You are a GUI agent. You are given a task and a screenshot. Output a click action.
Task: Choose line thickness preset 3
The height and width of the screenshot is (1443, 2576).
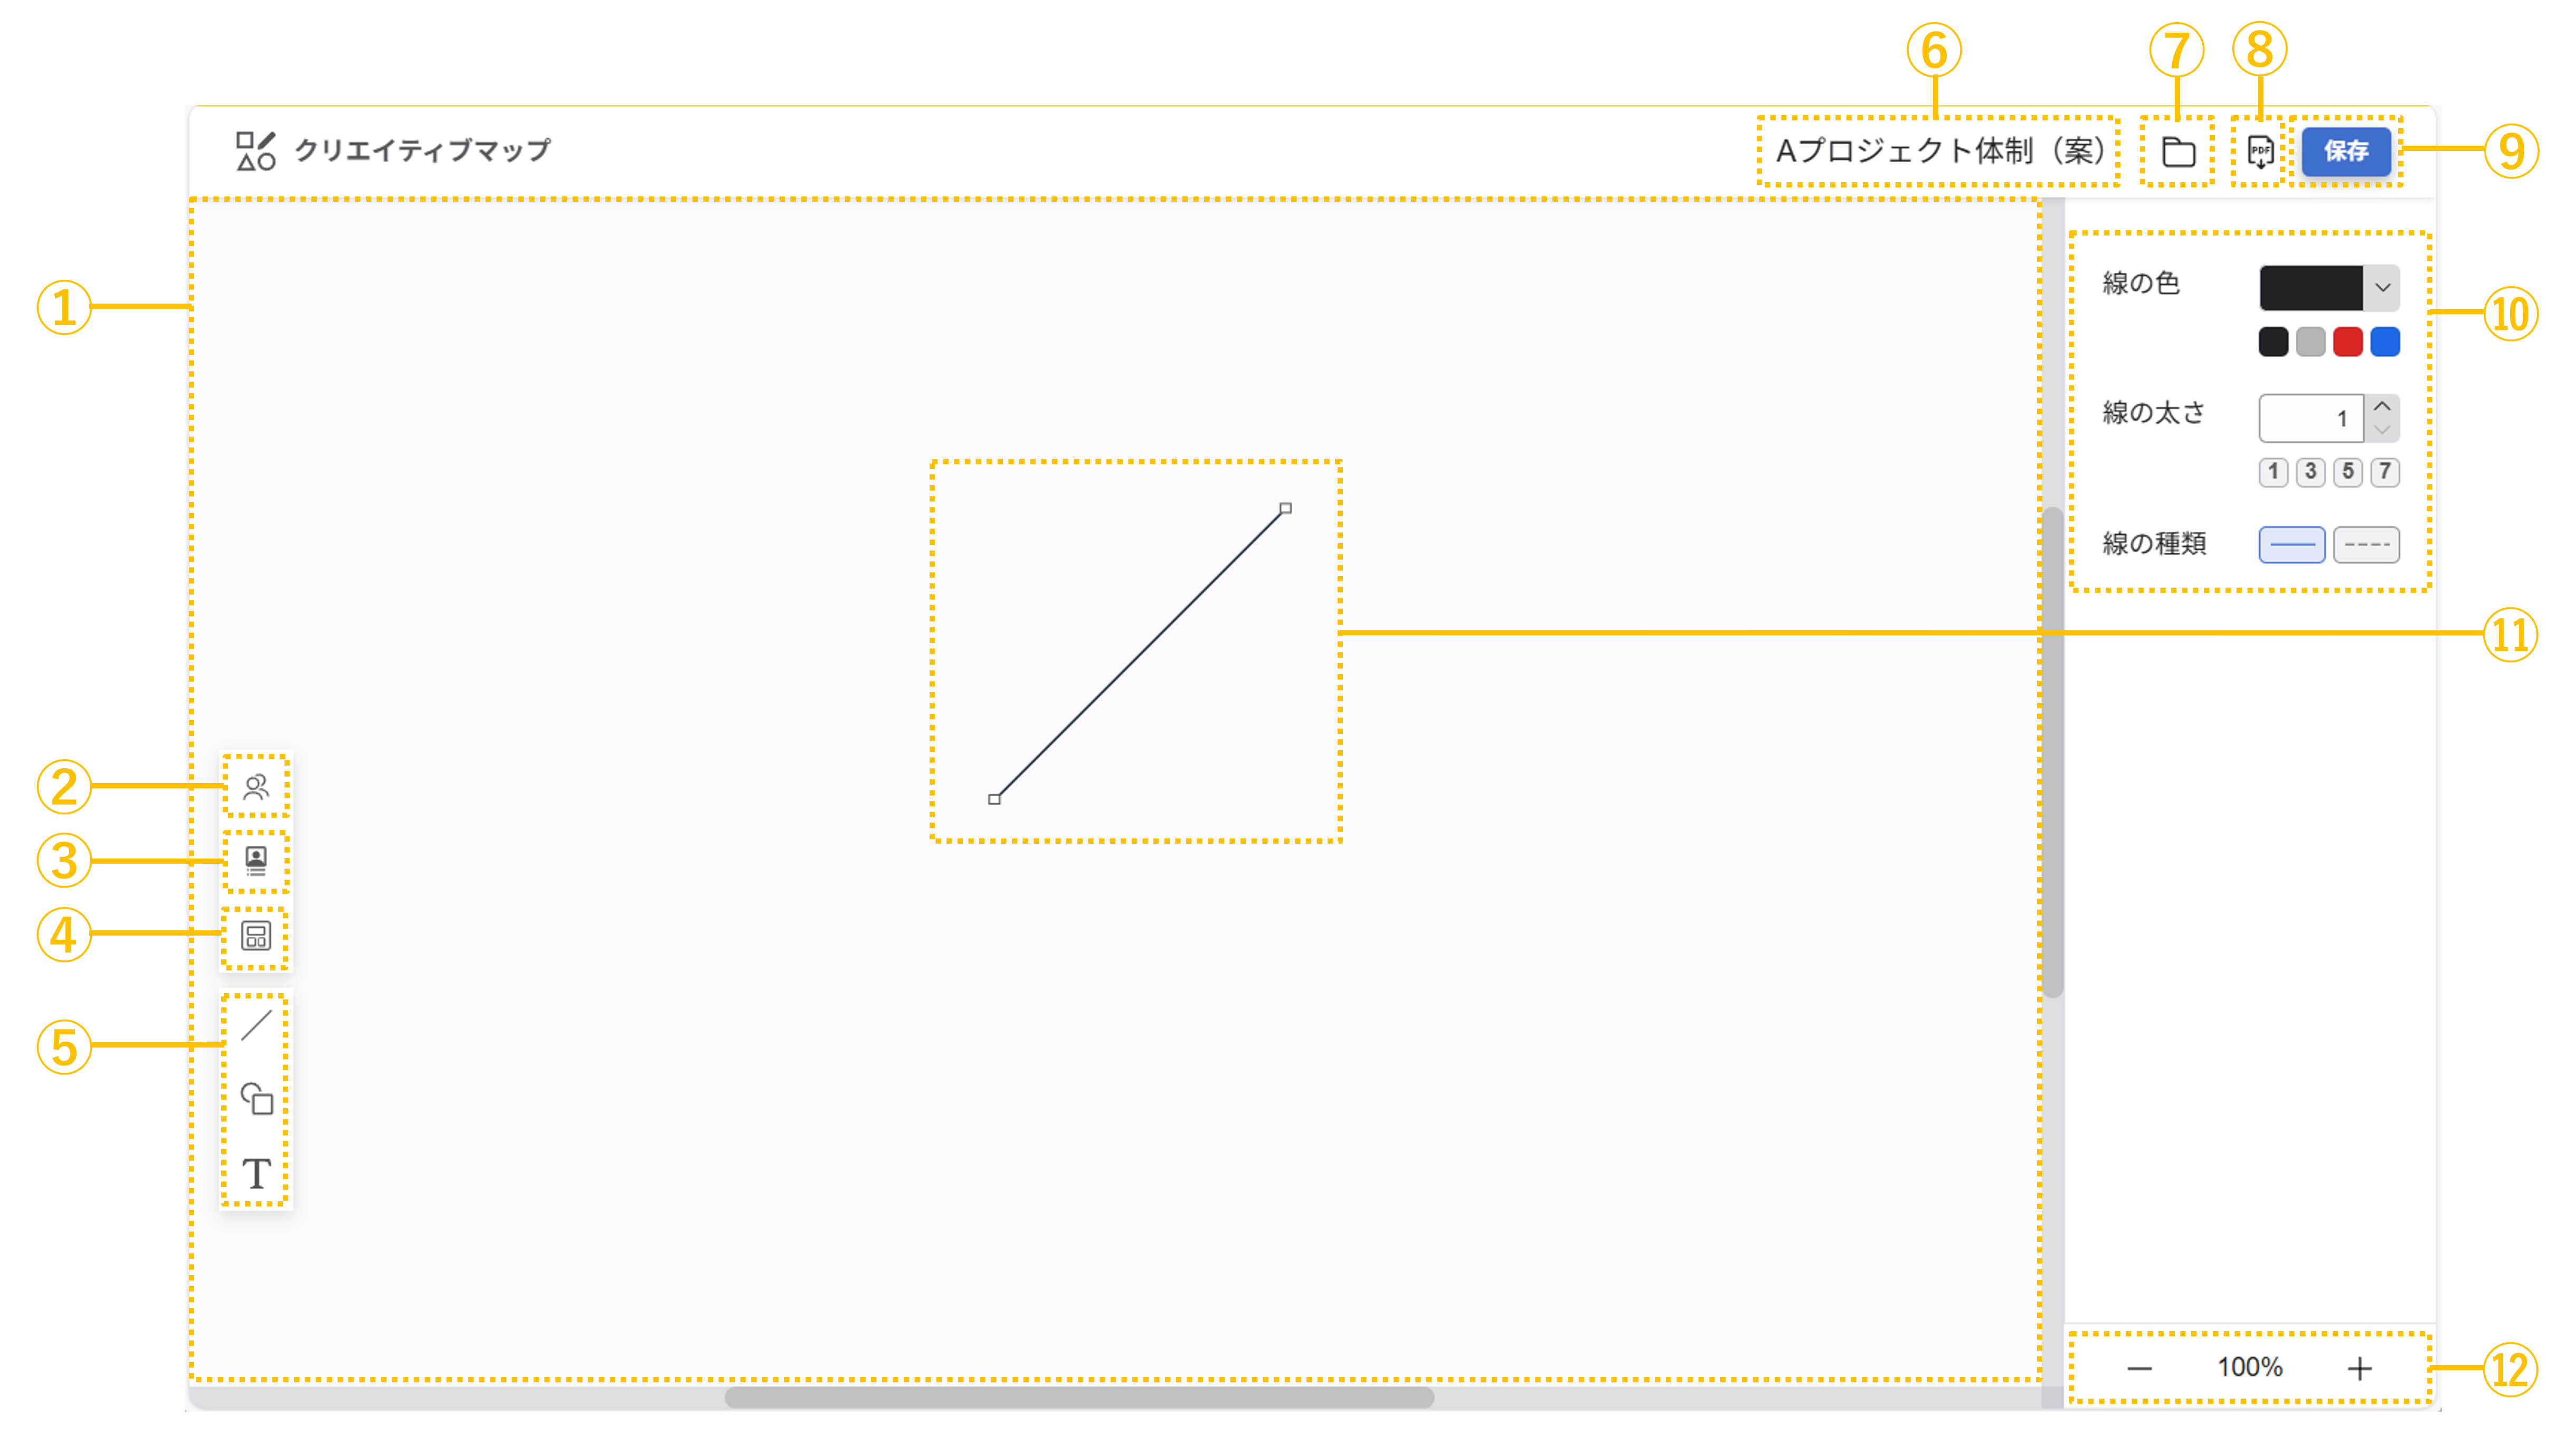(2310, 471)
